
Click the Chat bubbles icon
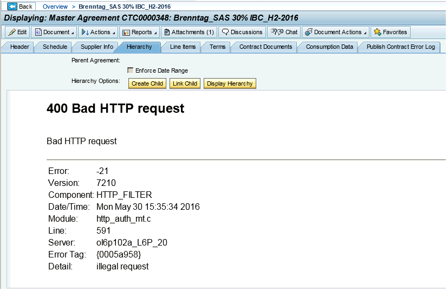click(x=277, y=32)
